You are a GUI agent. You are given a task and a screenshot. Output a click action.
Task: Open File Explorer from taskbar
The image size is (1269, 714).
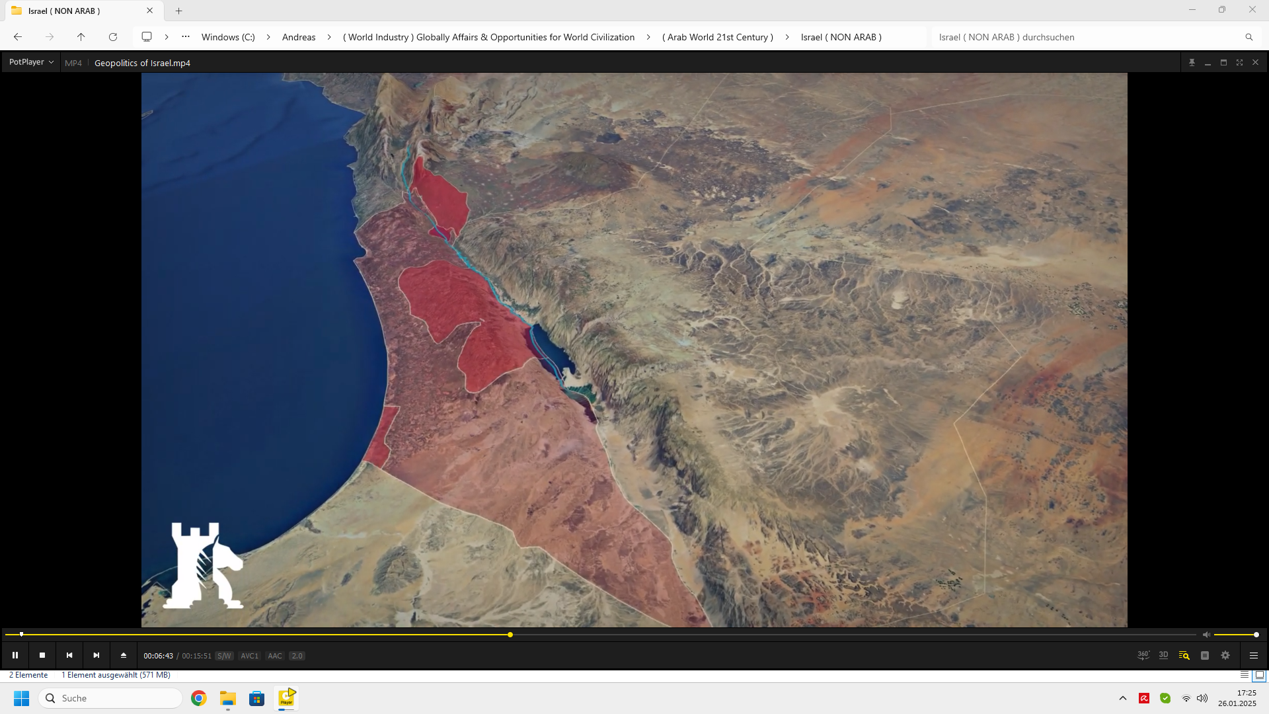(228, 698)
